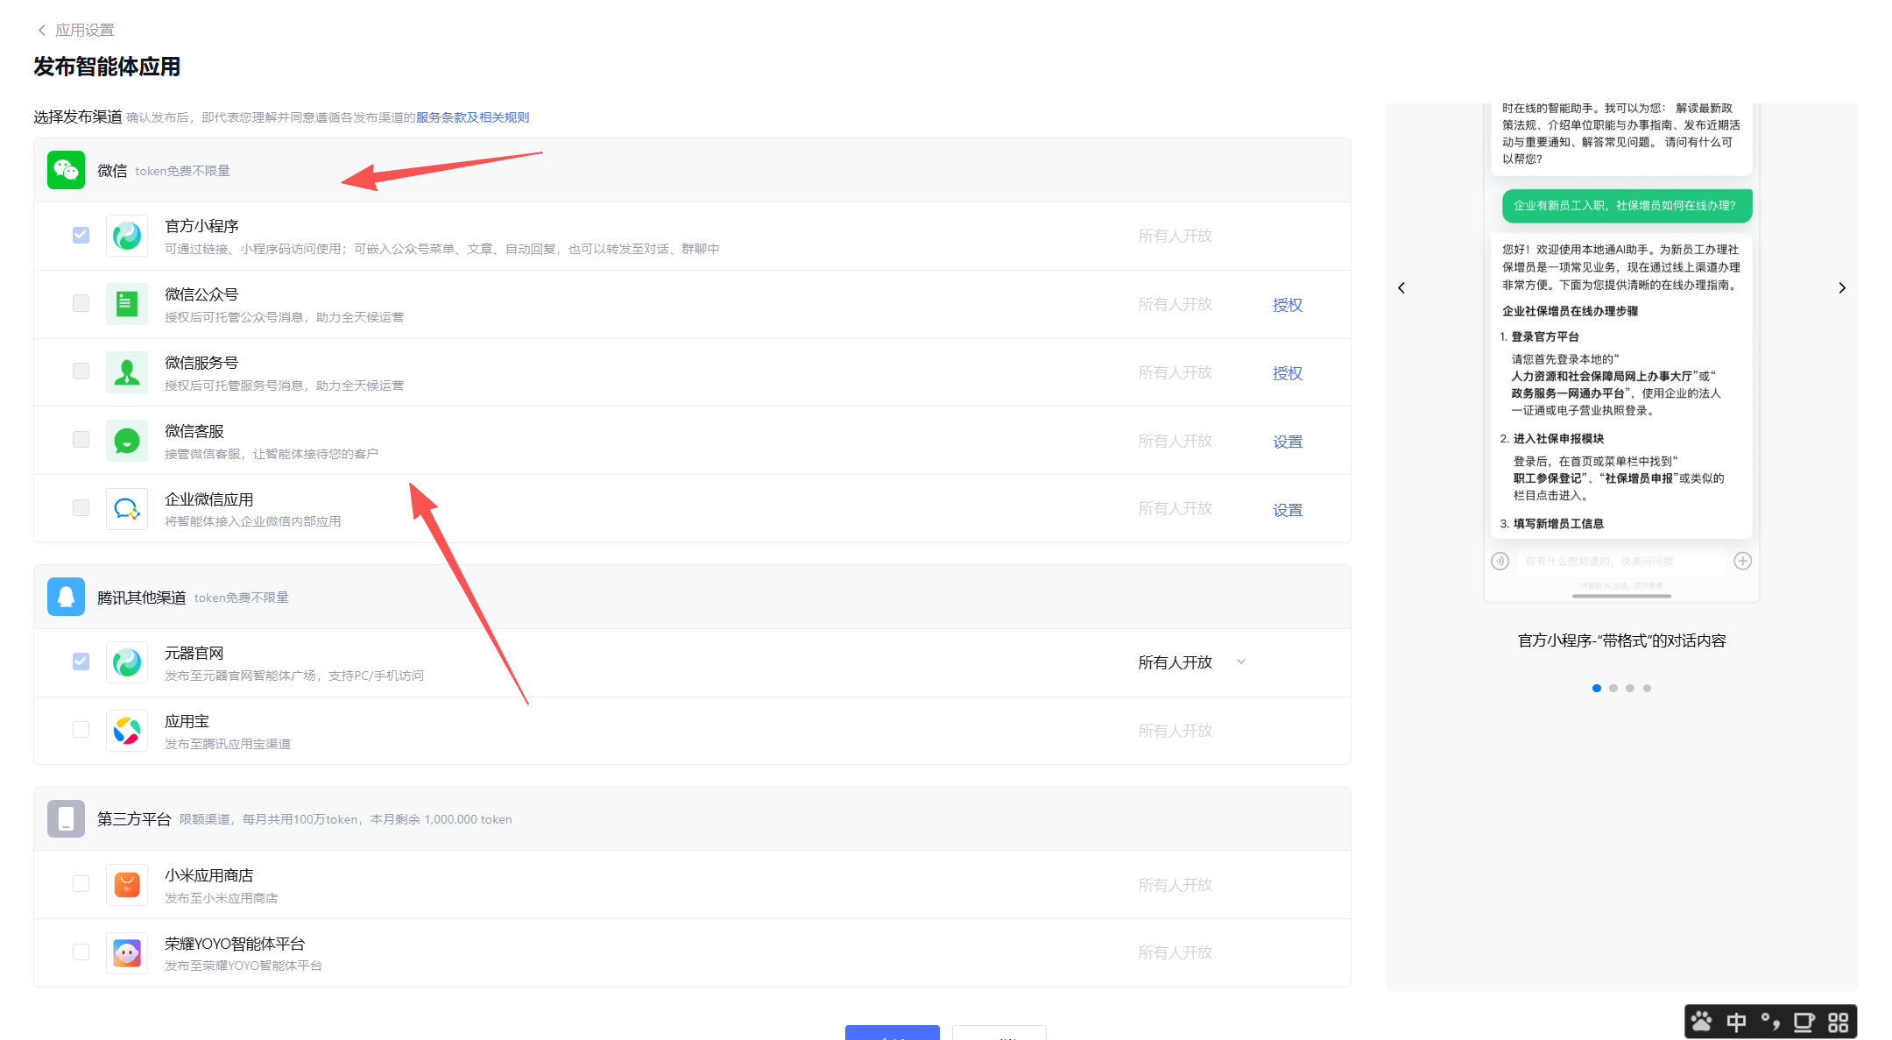Viewport: 1892px width, 1040px height.
Task: Click the 企业微信应用 icon
Action: 127,509
